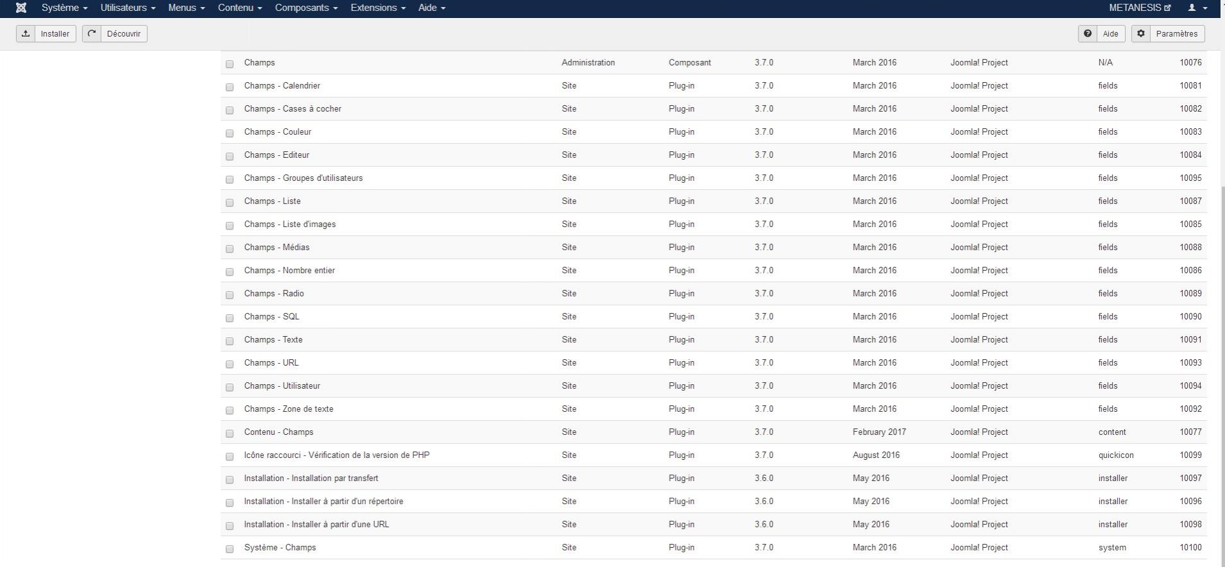
Task: Expand the Aide menu in the top bar
Action: coord(431,8)
